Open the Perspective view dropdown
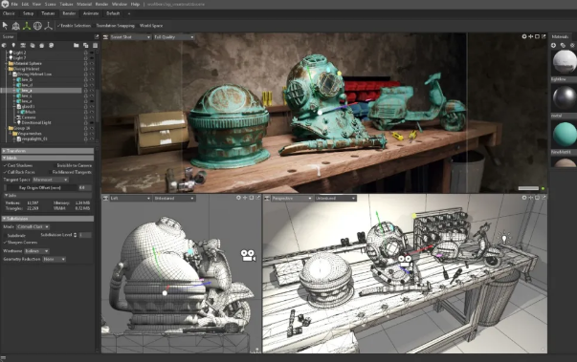The height and width of the screenshot is (362, 577). [292, 199]
